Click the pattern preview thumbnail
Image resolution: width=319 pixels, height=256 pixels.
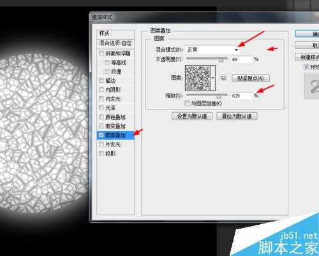point(198,78)
